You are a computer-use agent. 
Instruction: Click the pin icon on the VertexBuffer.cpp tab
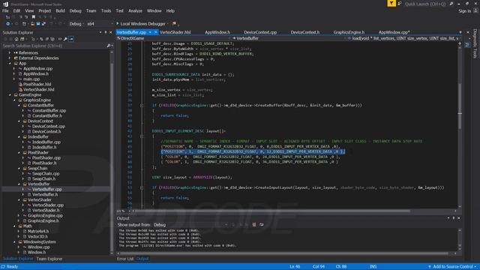(x=150, y=32)
